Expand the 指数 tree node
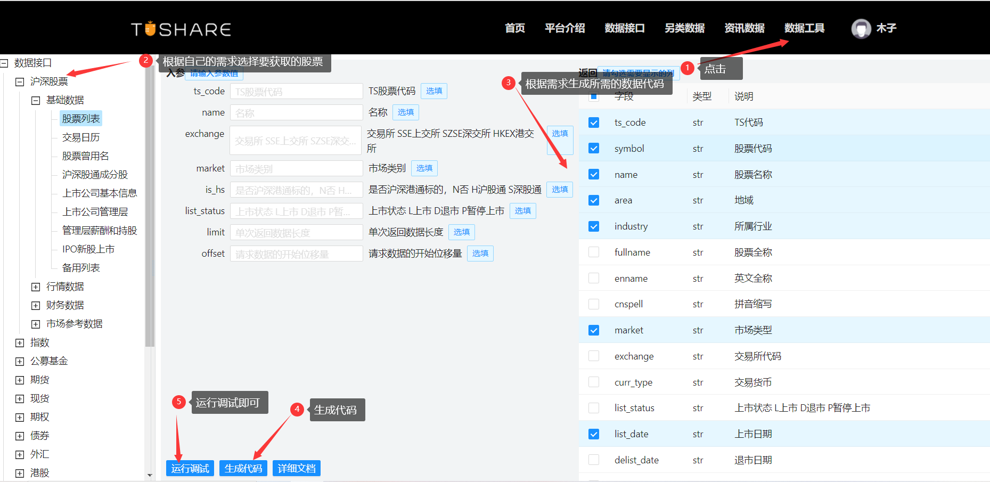The height and width of the screenshot is (482, 990). click(19, 342)
